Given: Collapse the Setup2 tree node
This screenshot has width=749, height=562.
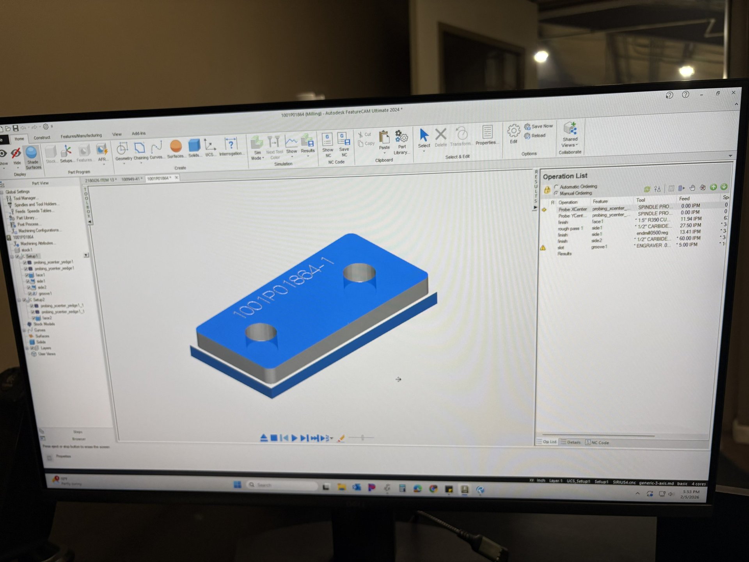Looking at the screenshot, I should (19, 300).
